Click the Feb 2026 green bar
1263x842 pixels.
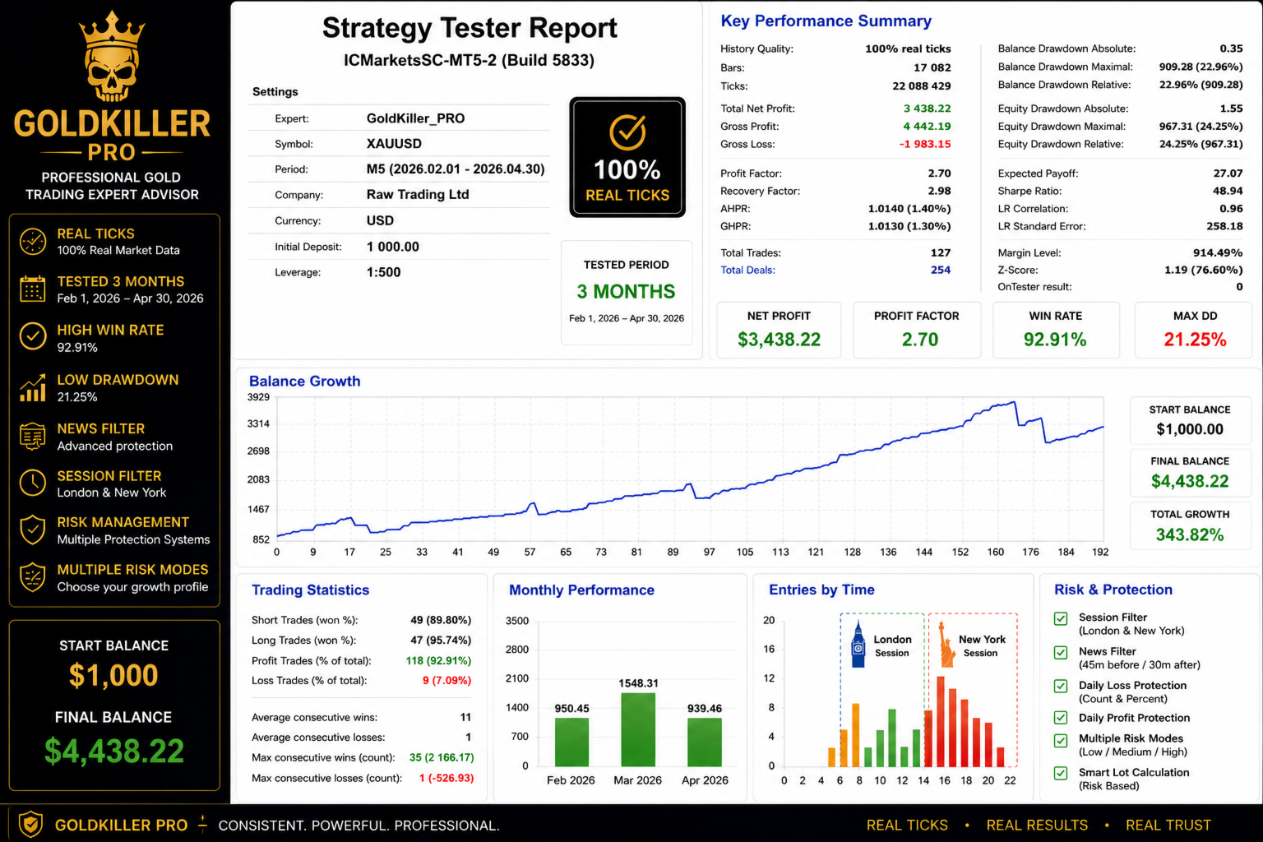571,743
